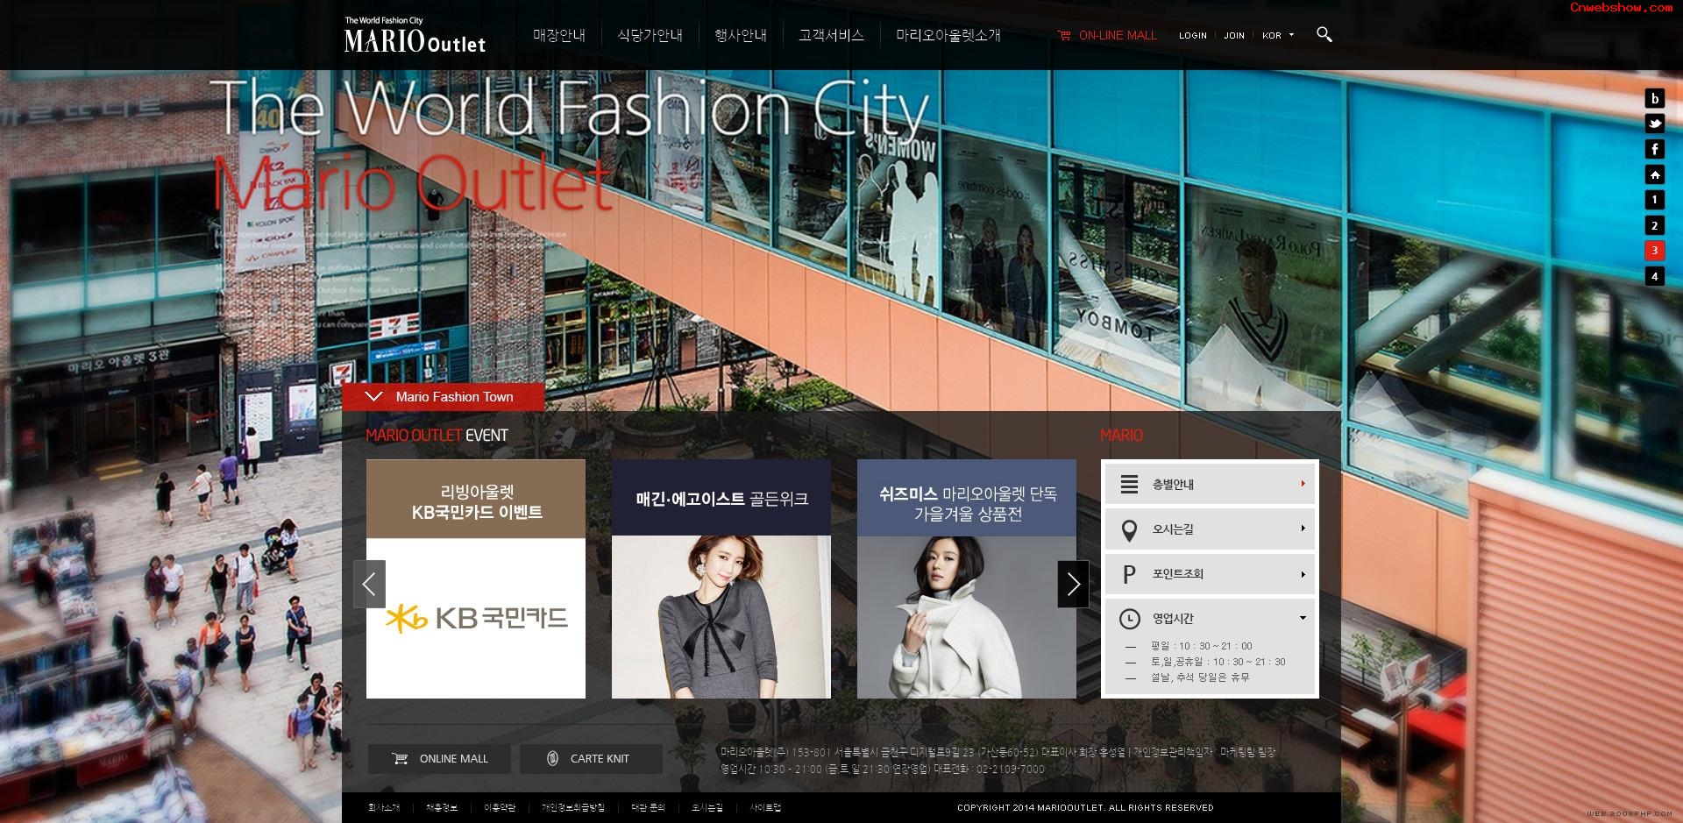Screen dimensions: 1683x823
Task: Open the blog 'b' icon in side bar
Action: 1654,99
